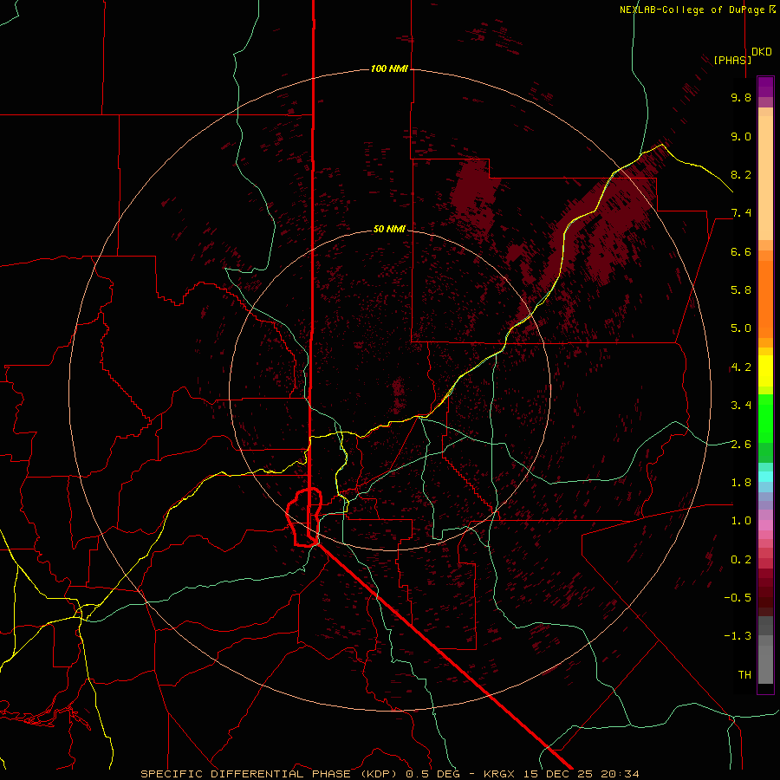Click the yellow swatch in the color bar

point(765,371)
